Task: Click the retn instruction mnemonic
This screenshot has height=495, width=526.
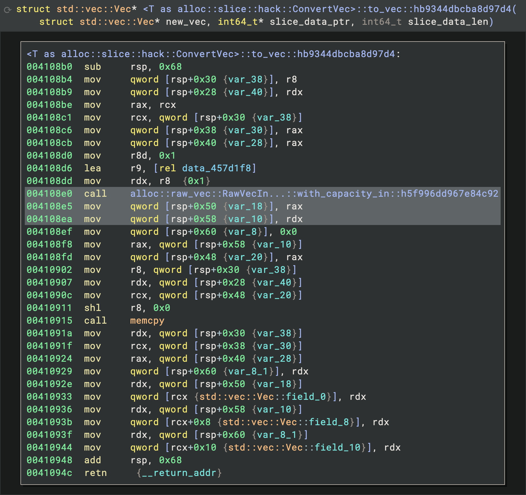Action: (x=95, y=473)
